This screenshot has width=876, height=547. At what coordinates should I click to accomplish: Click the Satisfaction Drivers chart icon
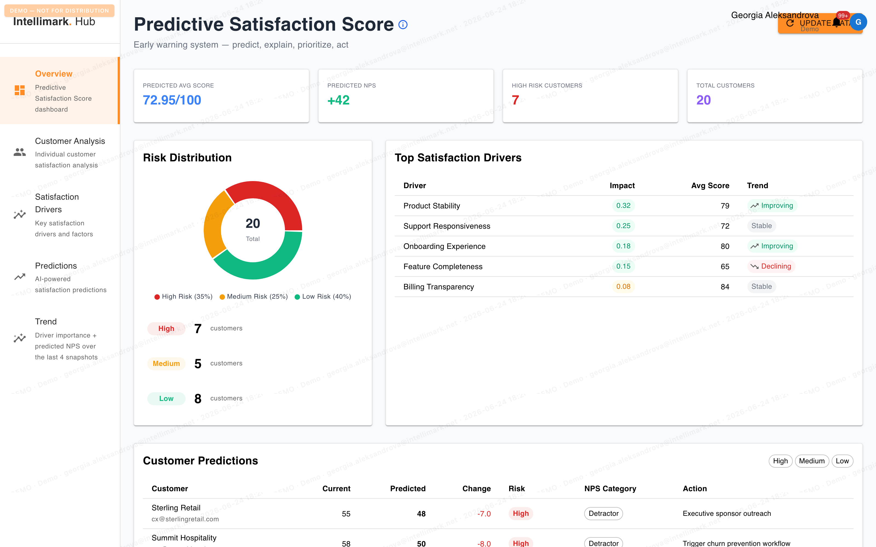click(19, 214)
